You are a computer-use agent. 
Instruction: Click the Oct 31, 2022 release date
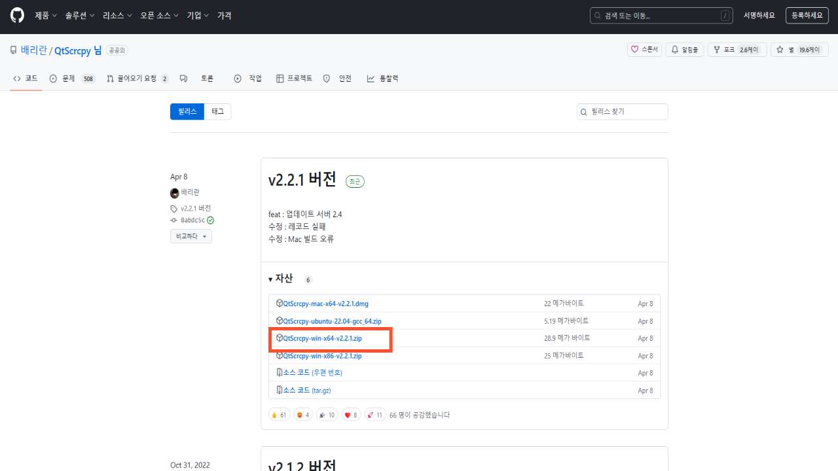click(190, 465)
